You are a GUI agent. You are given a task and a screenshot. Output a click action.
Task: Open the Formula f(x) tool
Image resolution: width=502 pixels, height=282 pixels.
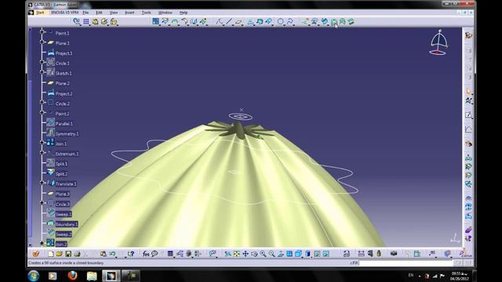[x=146, y=254]
